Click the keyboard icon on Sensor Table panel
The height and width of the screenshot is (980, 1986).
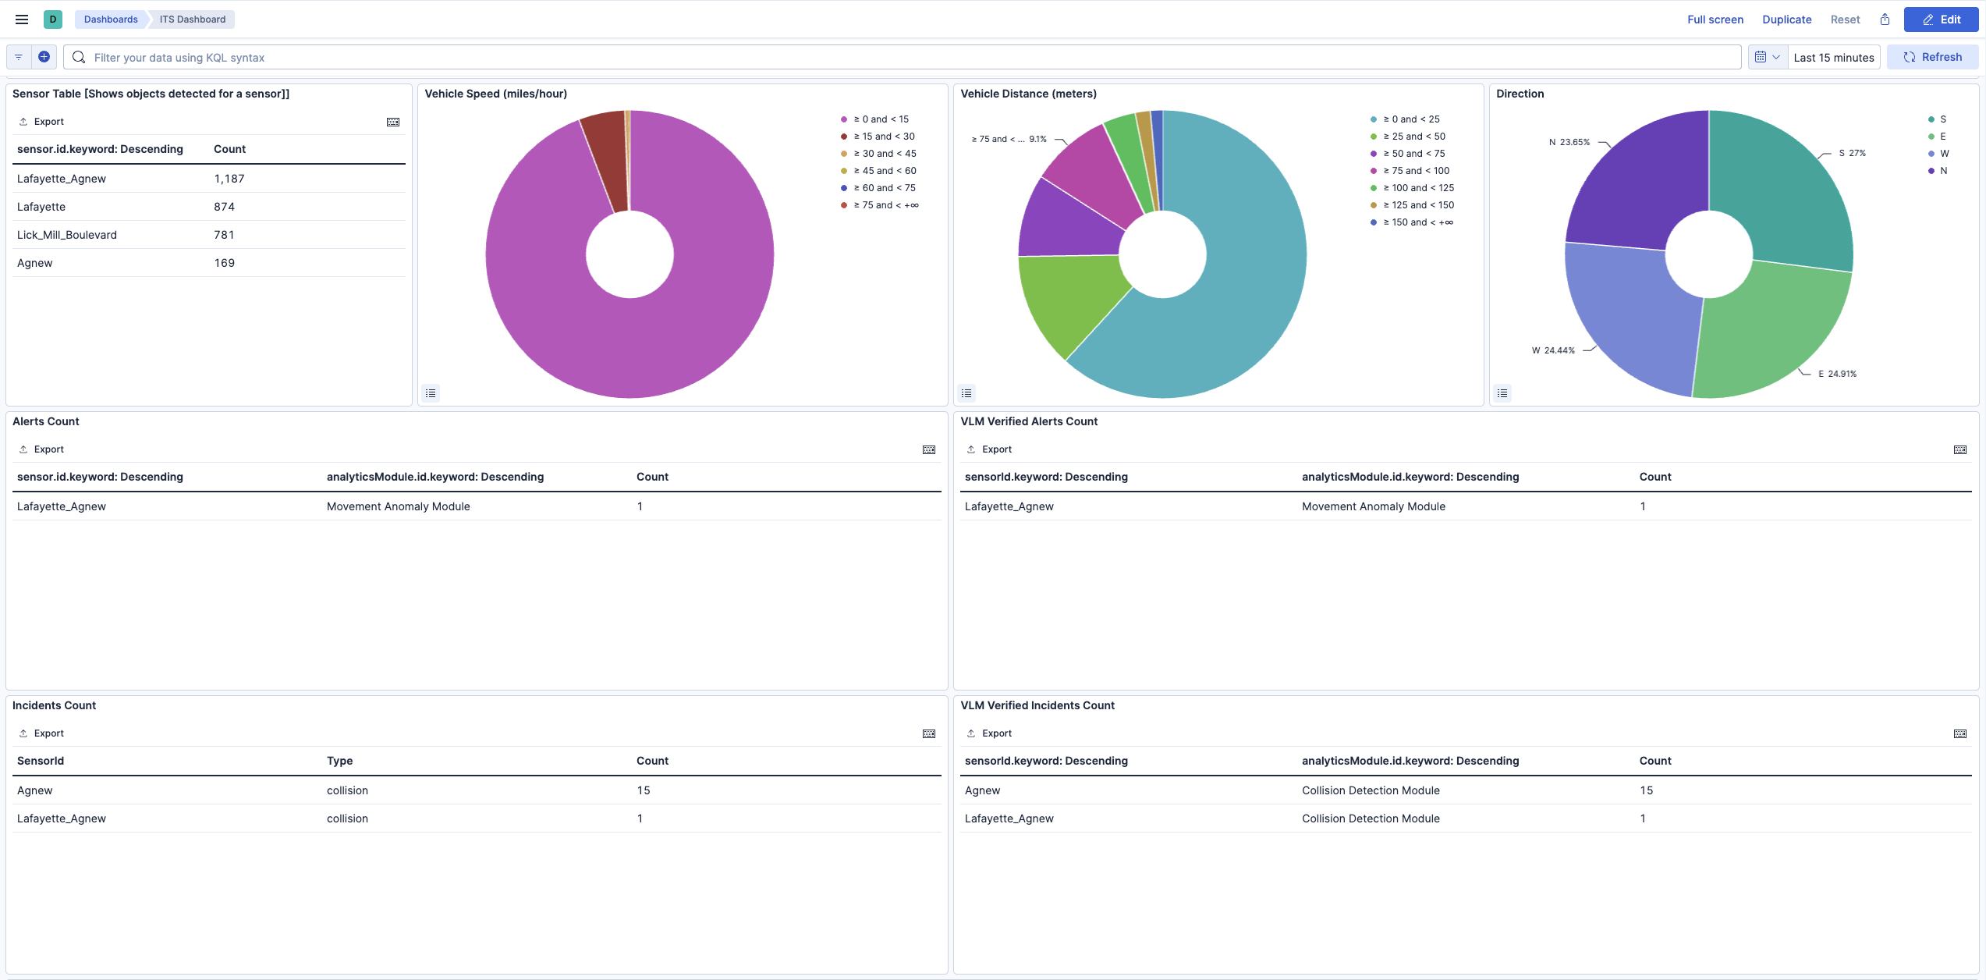click(393, 122)
